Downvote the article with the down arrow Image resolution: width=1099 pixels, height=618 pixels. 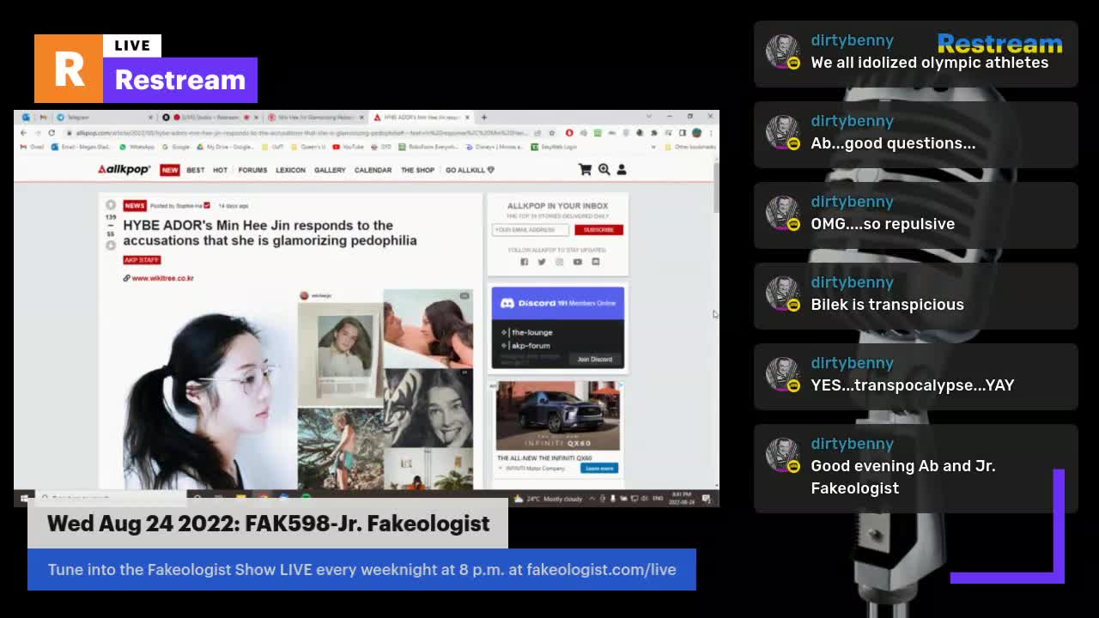(111, 245)
